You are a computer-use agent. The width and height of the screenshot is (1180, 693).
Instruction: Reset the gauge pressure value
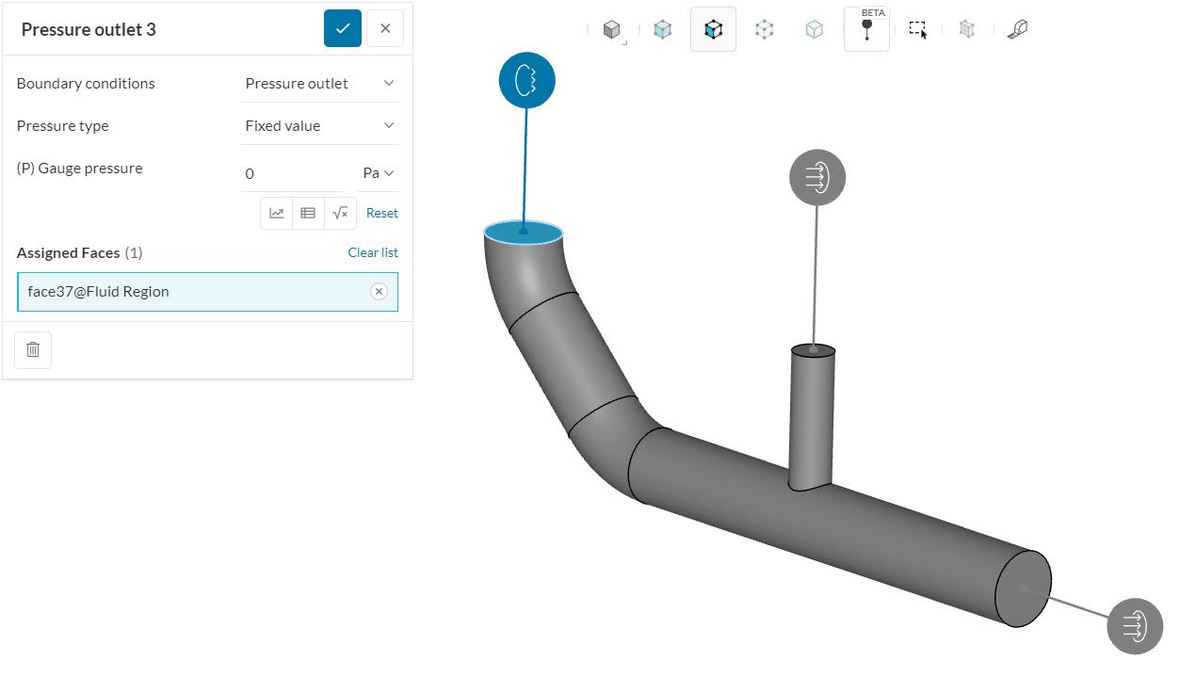tap(381, 213)
